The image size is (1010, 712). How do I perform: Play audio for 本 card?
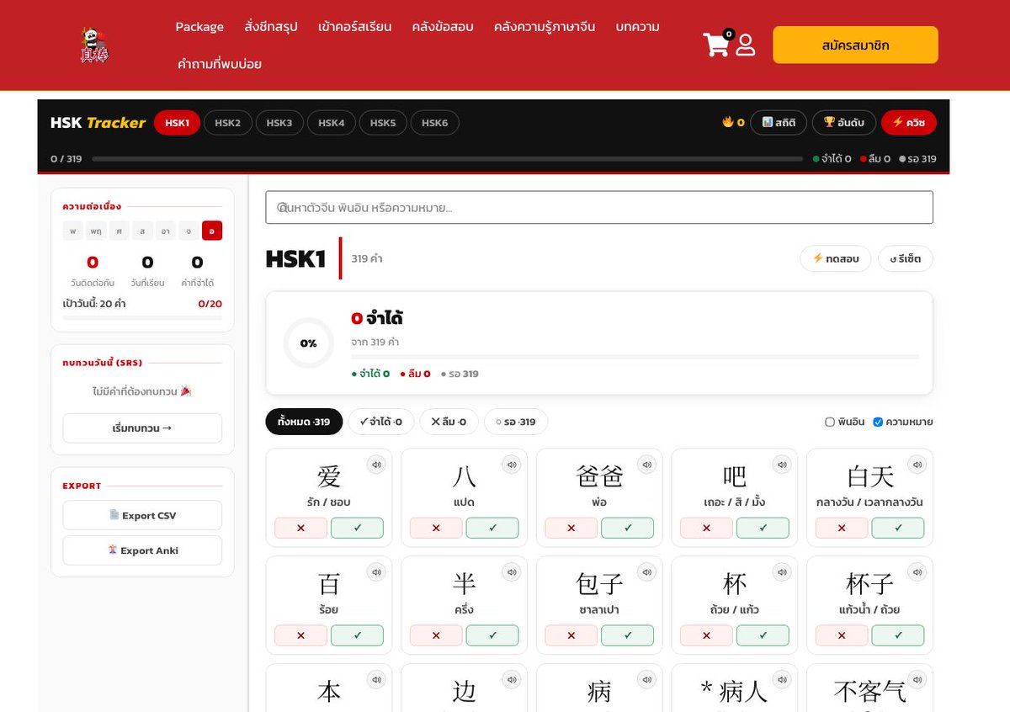(376, 679)
